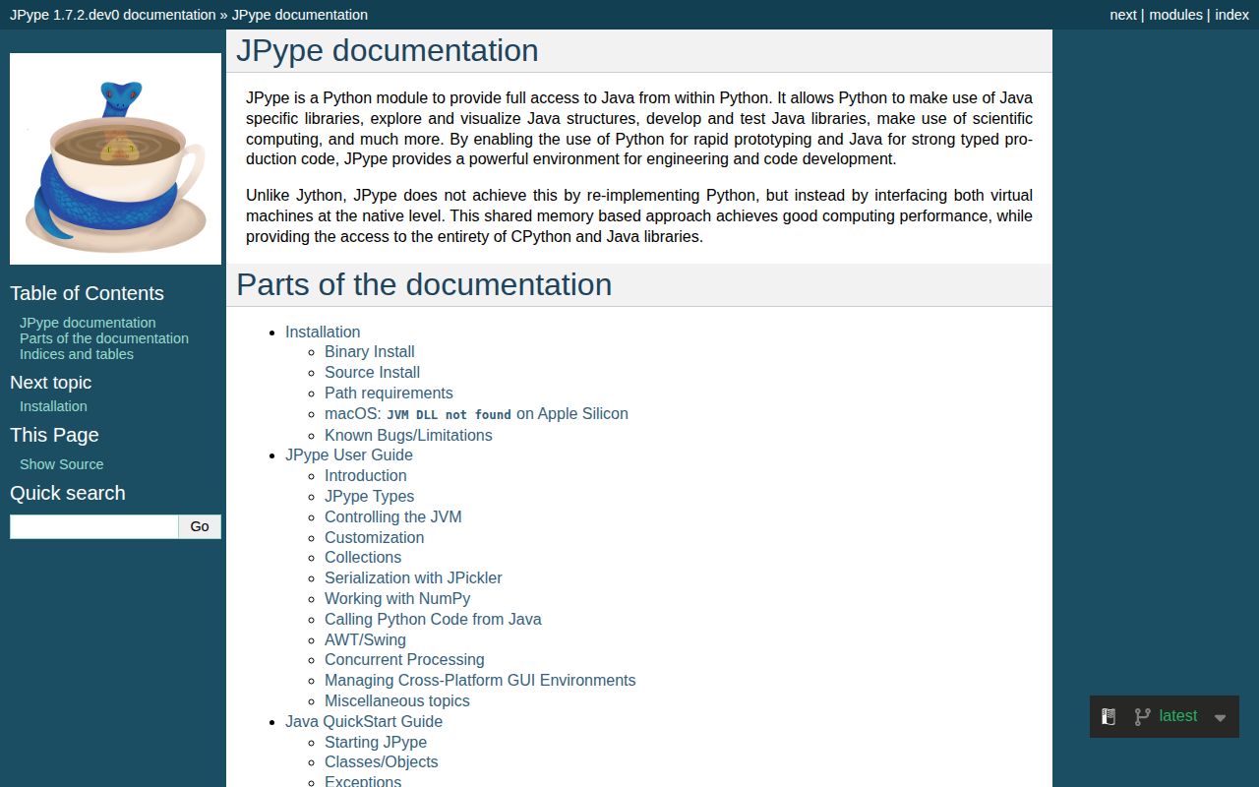Click the Table of Contents heading
The image size is (1259, 787).
(x=87, y=293)
